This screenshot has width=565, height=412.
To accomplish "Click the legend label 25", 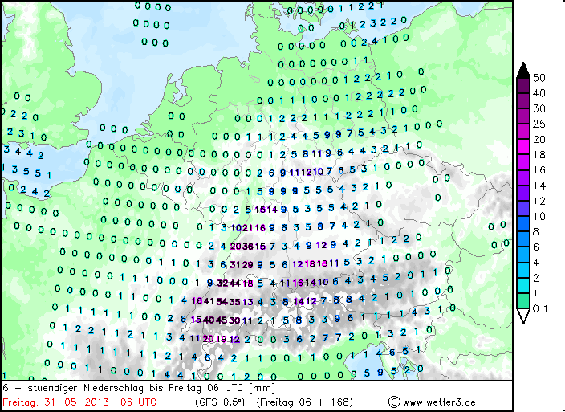I will (539, 124).
